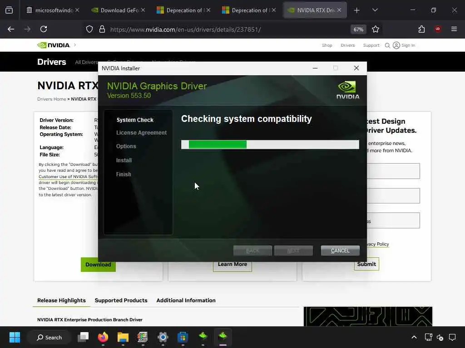Click the NVIDIA logo in installer header
Viewport: 465px width, 348px height.
click(347, 90)
